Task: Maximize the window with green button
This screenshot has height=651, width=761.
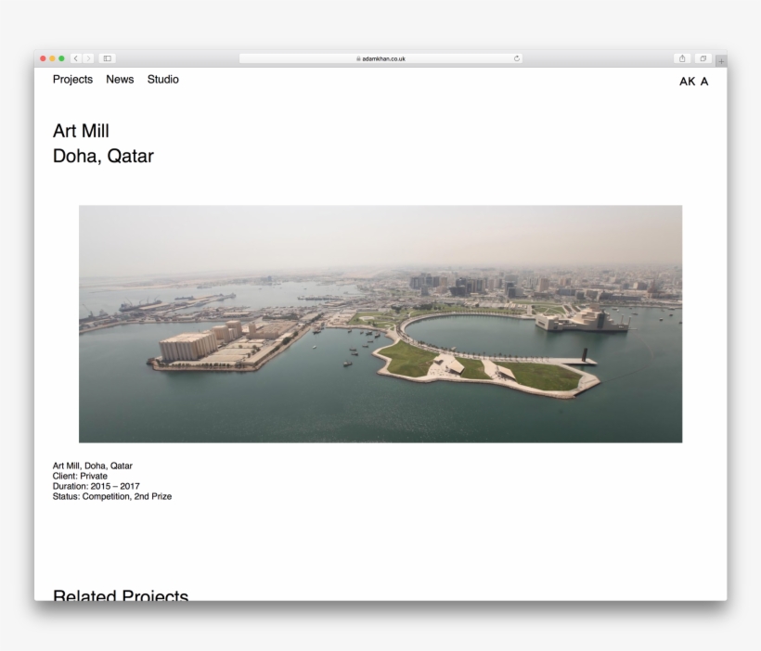Action: click(62, 58)
